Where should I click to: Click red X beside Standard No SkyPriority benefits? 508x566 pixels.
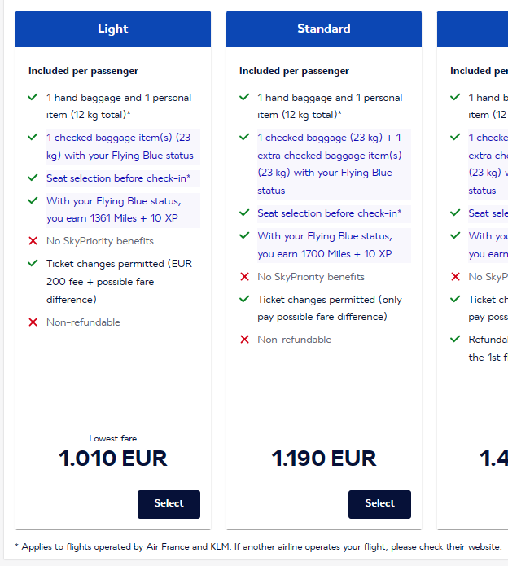point(244,277)
